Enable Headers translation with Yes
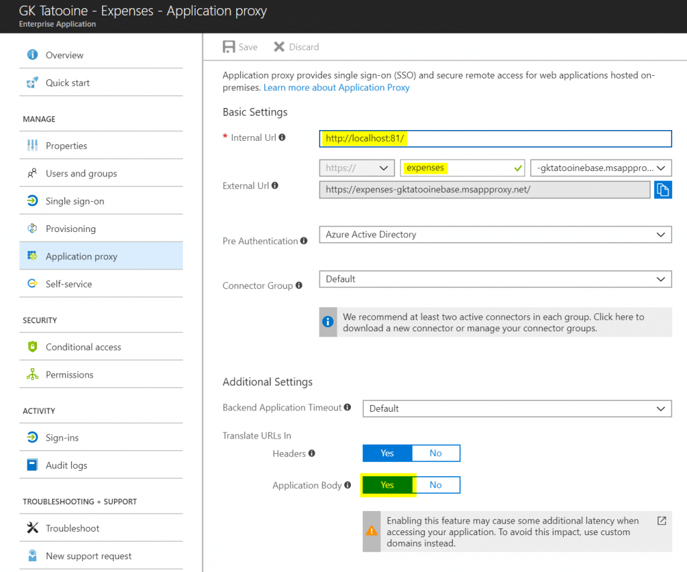The width and height of the screenshot is (687, 572). coord(387,453)
